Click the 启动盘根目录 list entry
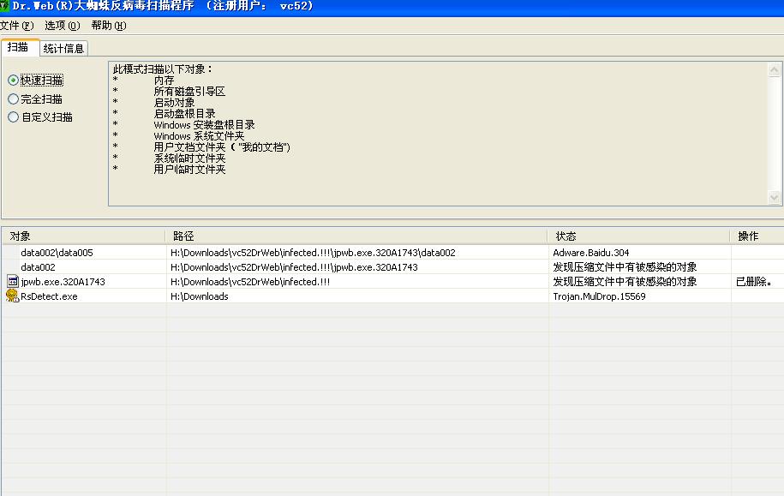784x496 pixels. pyautogui.click(x=184, y=113)
